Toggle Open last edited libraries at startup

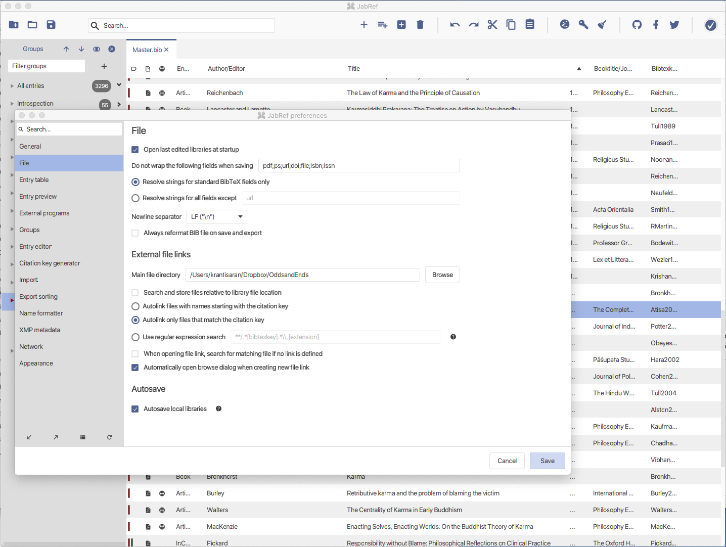click(135, 150)
